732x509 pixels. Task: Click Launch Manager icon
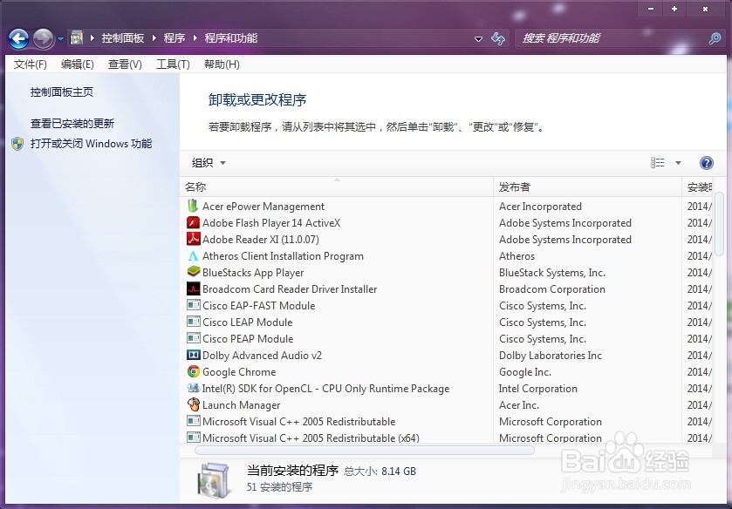(x=193, y=404)
